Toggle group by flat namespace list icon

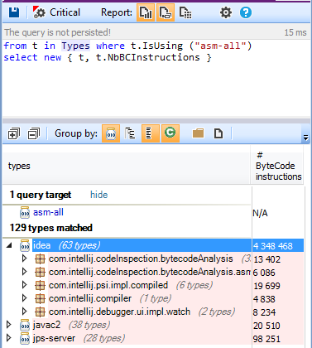pyautogui.click(x=151, y=133)
